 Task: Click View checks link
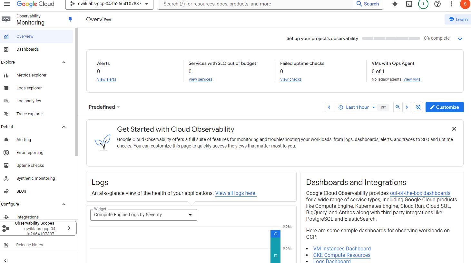[x=291, y=79]
